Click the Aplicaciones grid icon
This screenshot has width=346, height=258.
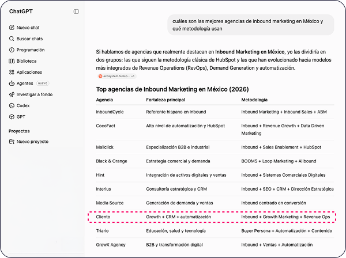12,72
